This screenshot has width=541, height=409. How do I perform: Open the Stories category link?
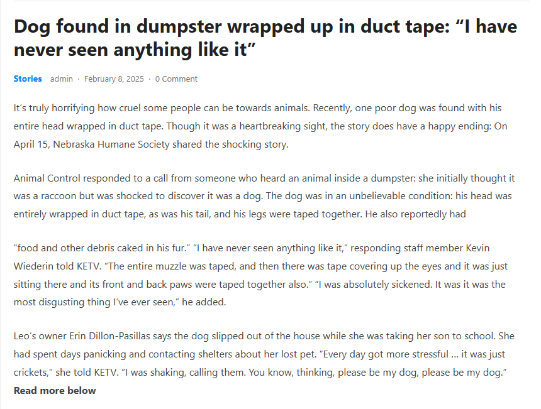(28, 79)
